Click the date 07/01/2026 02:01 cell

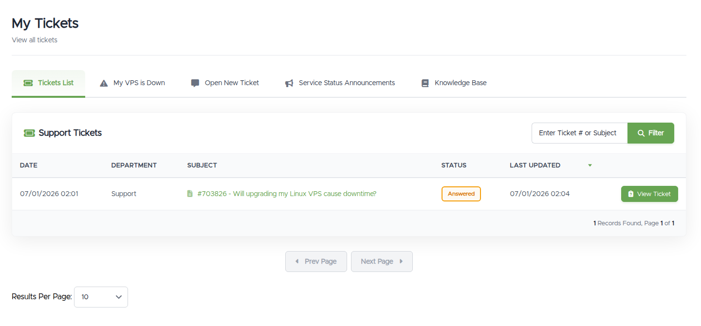[49, 194]
